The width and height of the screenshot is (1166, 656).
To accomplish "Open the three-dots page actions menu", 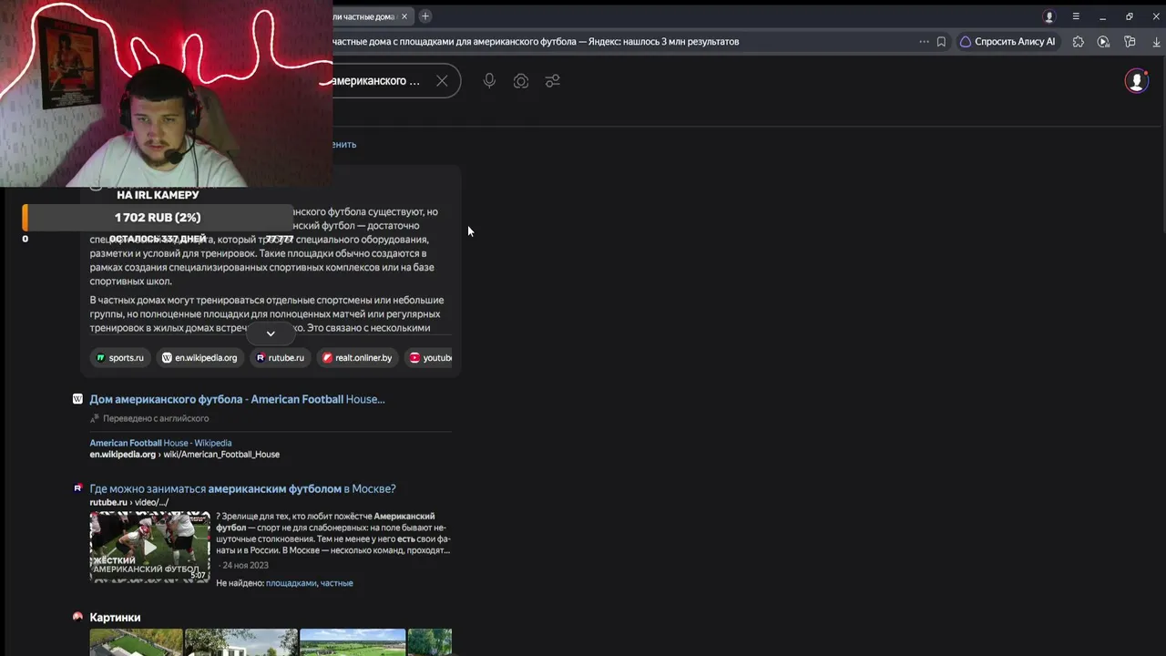I will 924,42.
